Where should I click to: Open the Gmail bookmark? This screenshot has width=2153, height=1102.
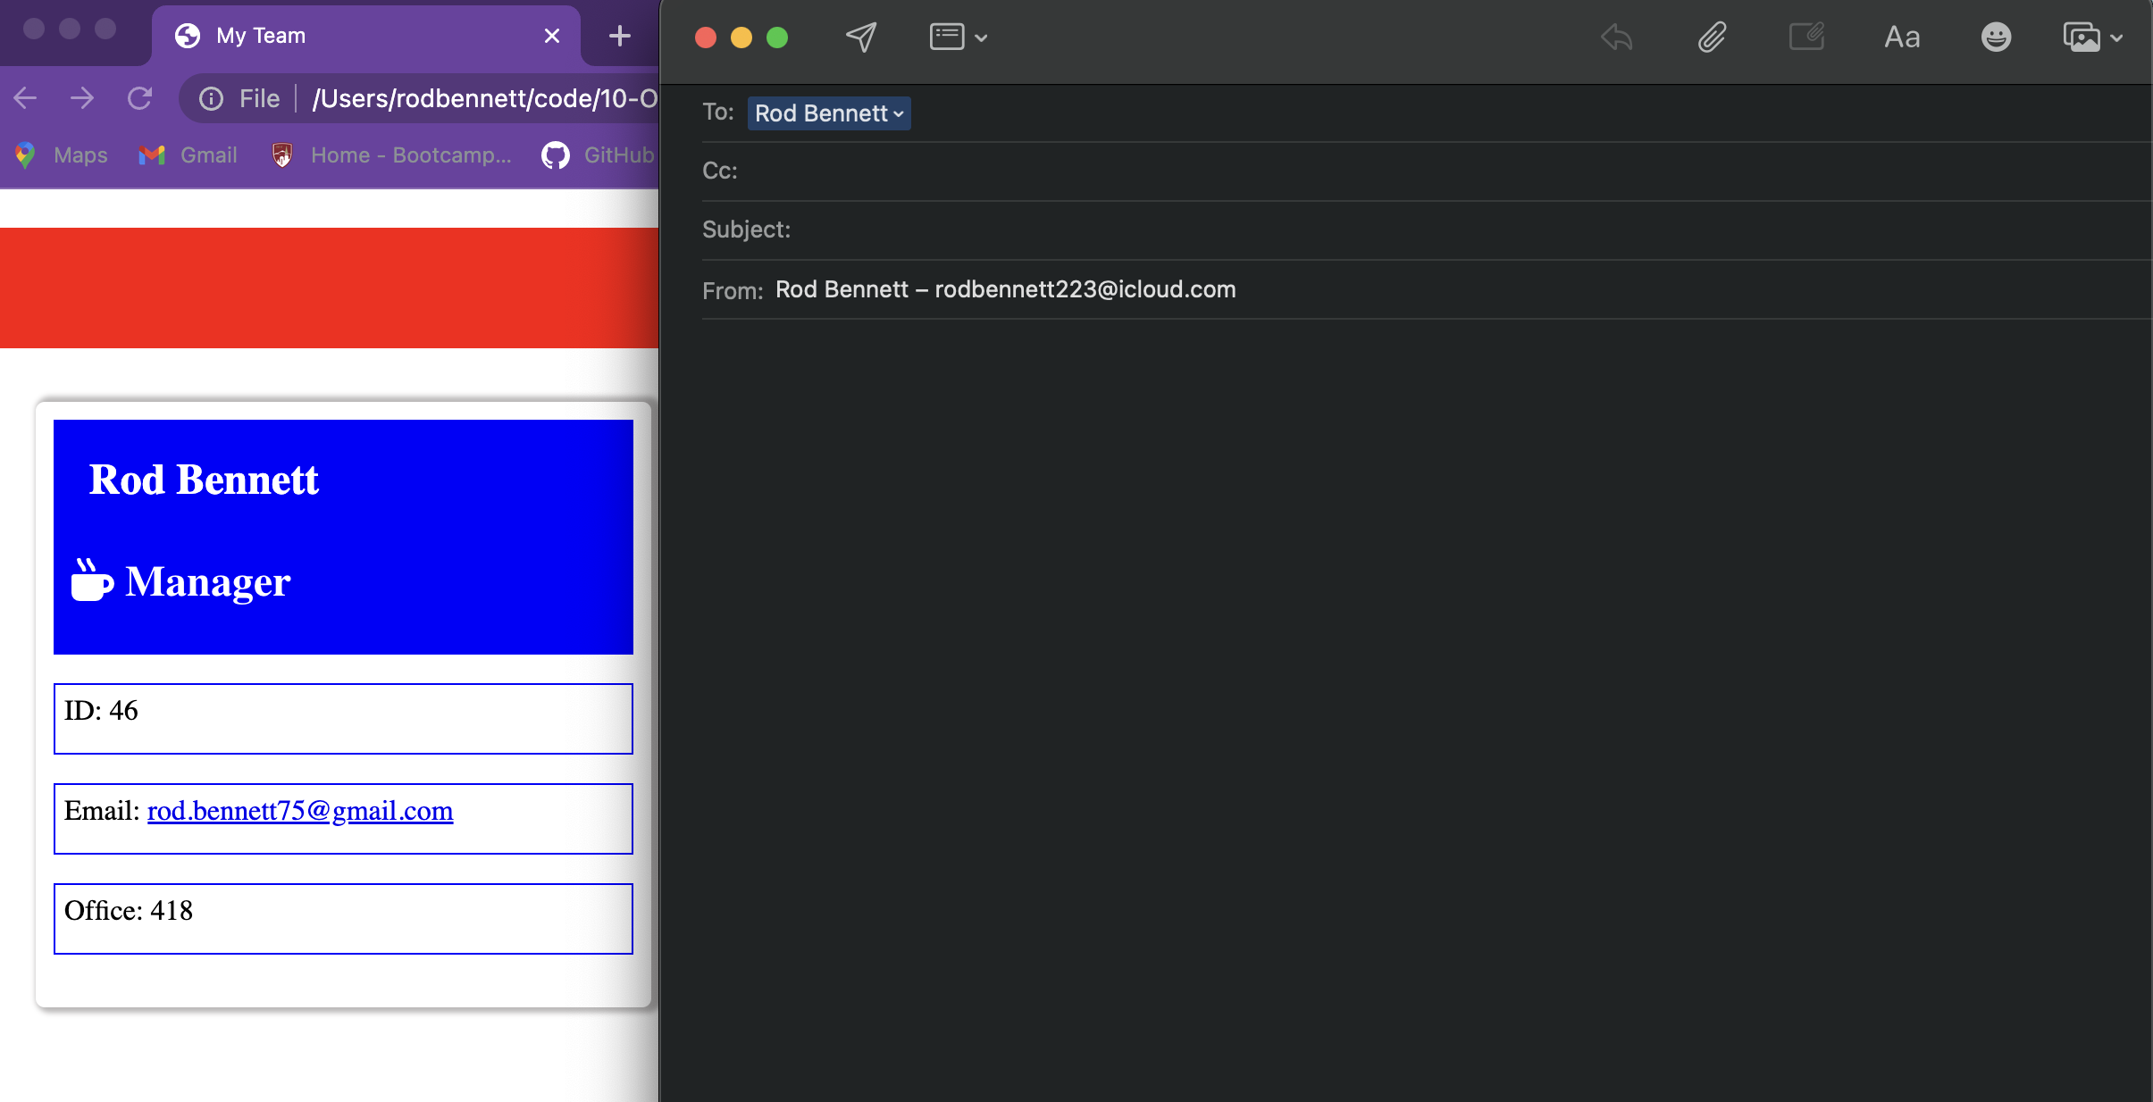tap(188, 154)
